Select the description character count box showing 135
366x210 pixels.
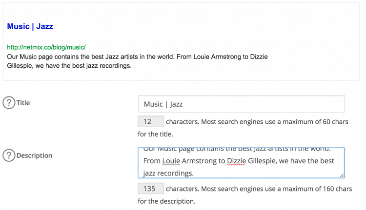pyautogui.click(x=150, y=189)
